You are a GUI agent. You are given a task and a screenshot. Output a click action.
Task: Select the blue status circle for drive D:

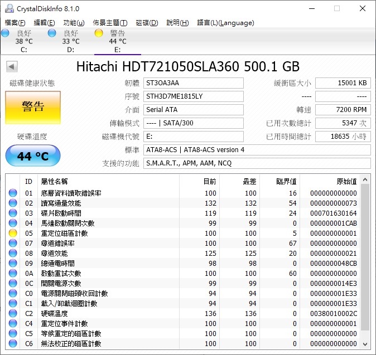[52, 33]
